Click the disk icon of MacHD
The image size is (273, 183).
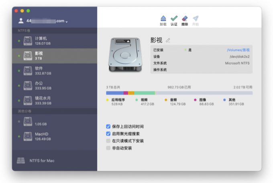point(28,136)
